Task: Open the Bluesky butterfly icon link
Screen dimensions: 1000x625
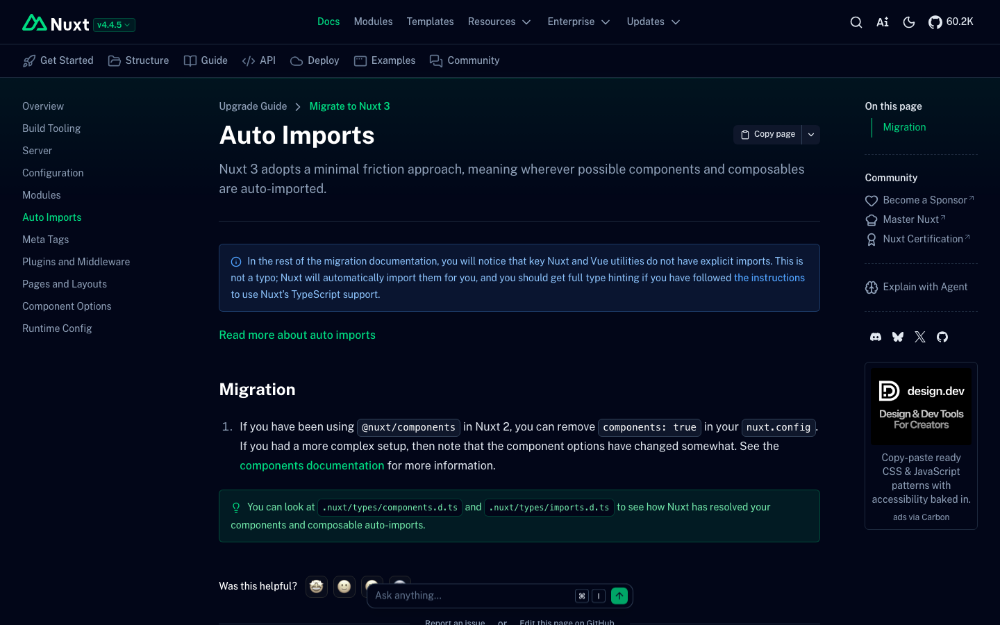Action: click(898, 337)
